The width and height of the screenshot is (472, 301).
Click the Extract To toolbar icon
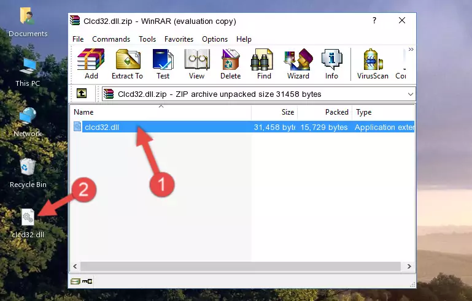pos(127,64)
